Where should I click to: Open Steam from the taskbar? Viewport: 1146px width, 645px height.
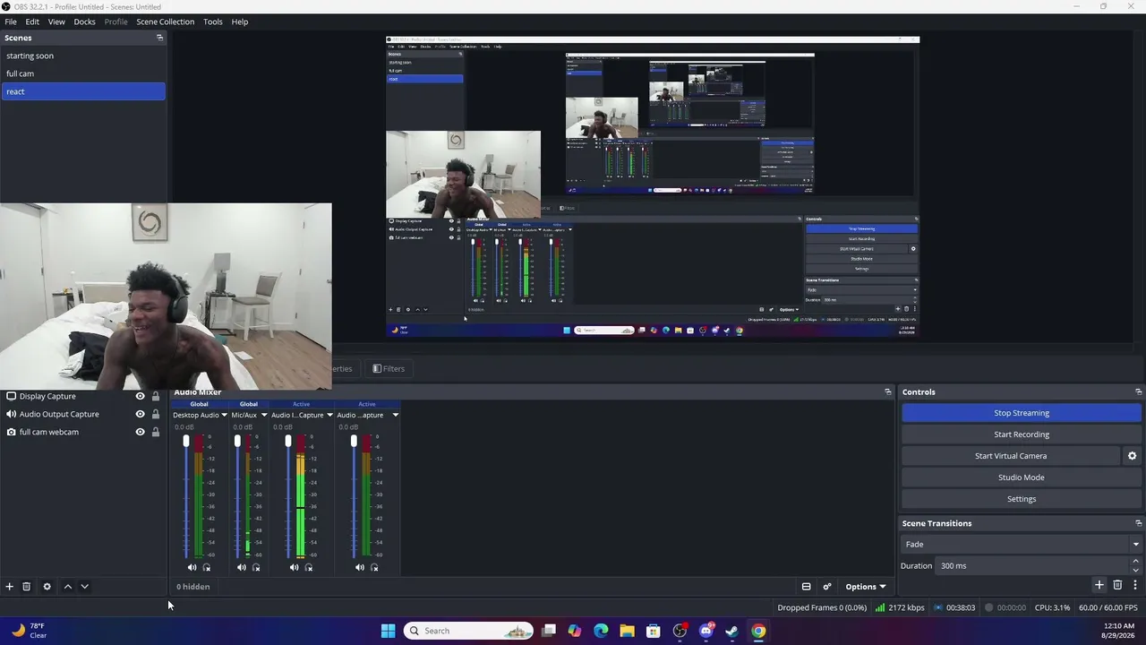coord(731,631)
